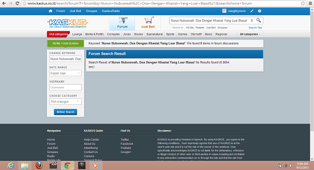314x170 pixels.
Task: Click the volume speaker tray icon
Action: click(291, 165)
